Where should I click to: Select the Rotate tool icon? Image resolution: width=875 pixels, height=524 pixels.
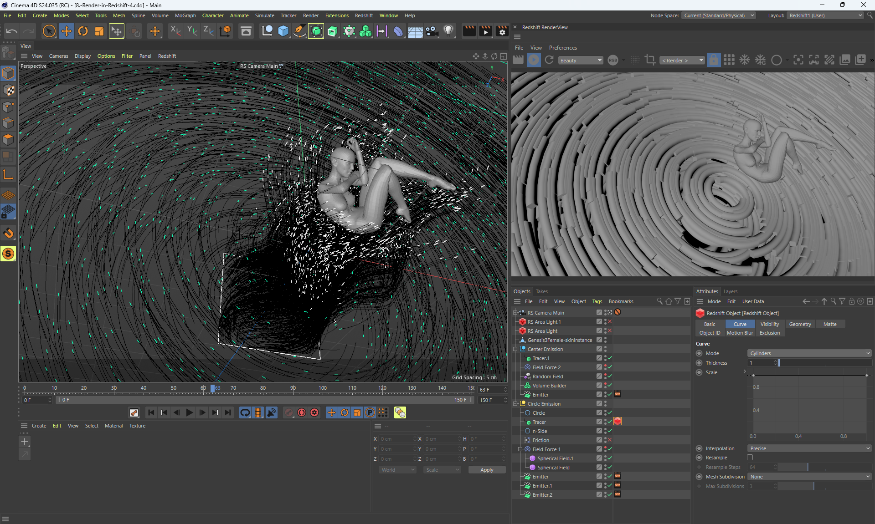pyautogui.click(x=83, y=31)
